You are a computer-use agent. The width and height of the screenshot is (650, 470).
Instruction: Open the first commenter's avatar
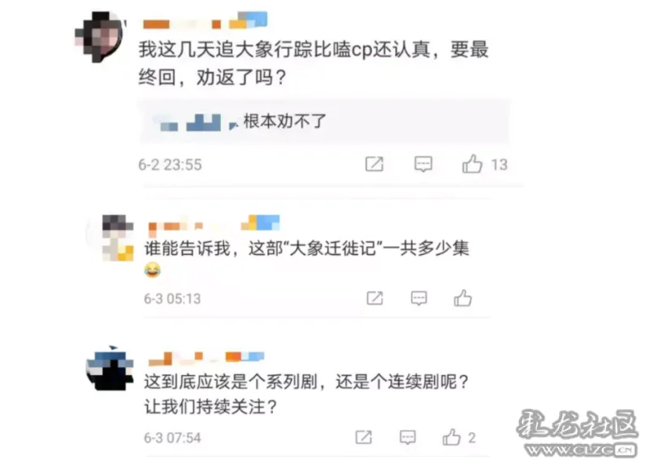click(x=99, y=37)
